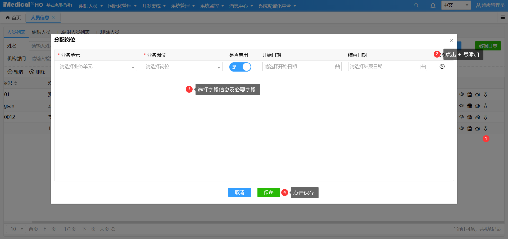Click the remove row circle-x icon
508x239 pixels.
click(442, 67)
